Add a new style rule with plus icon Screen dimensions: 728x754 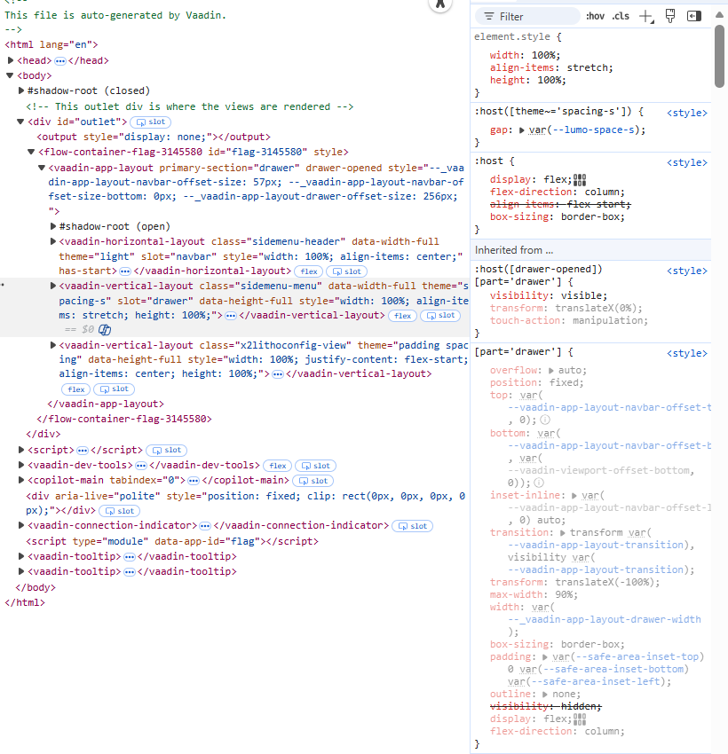pos(645,16)
